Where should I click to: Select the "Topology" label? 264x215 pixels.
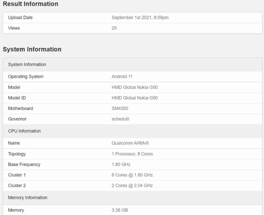pos(17,154)
